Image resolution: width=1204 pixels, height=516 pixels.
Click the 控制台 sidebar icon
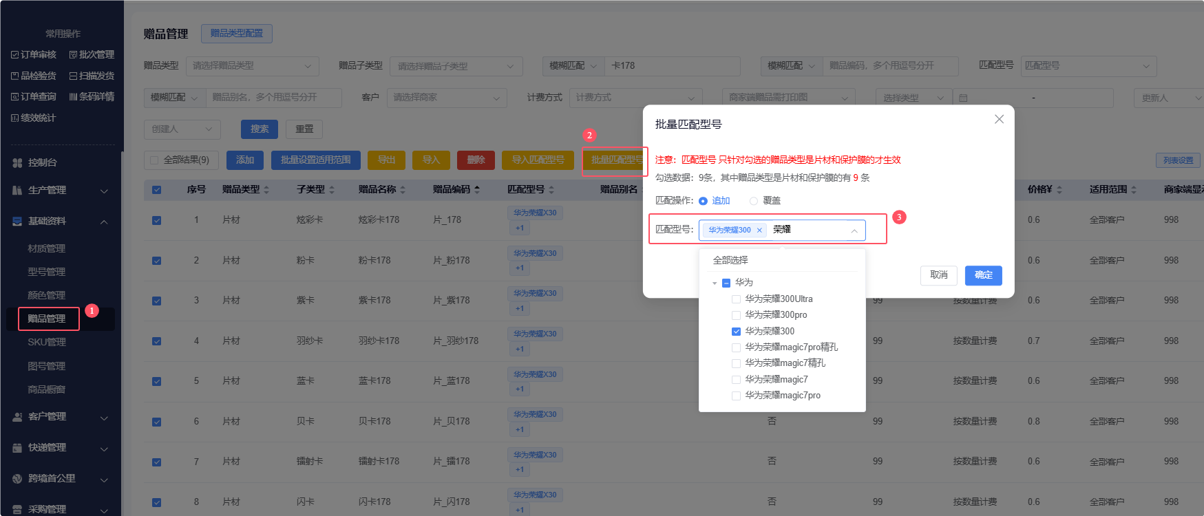[x=17, y=163]
